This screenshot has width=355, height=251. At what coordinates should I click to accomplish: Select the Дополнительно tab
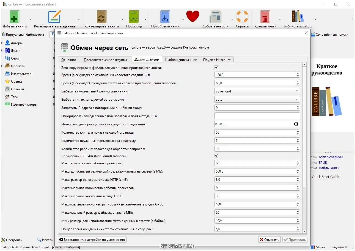pos(147,59)
